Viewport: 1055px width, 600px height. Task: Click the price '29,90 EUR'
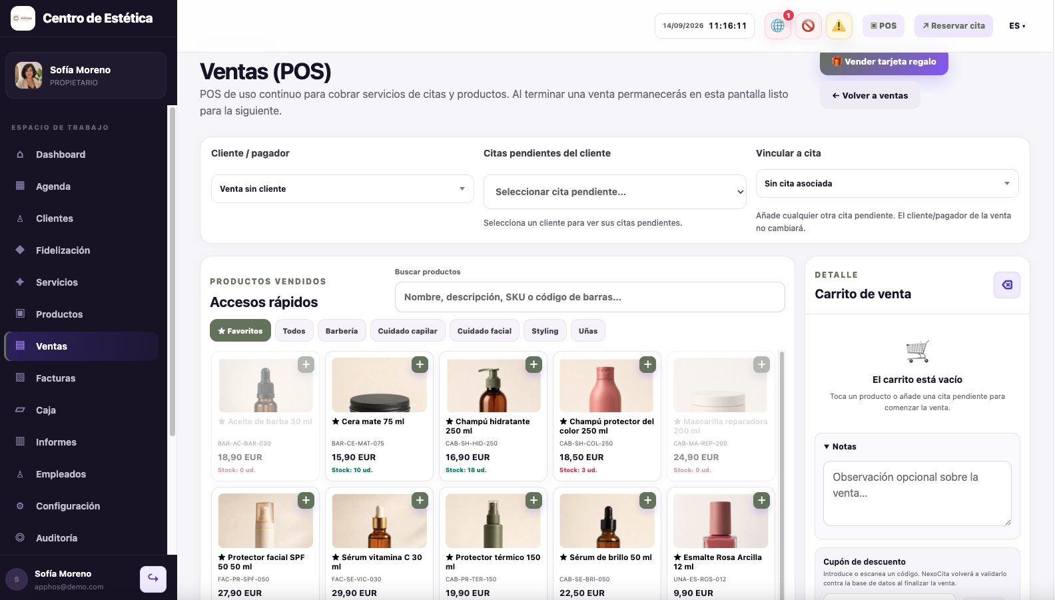[x=354, y=593]
